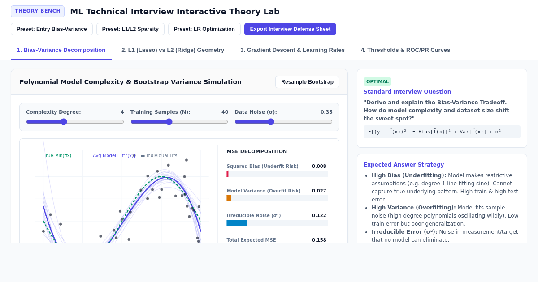
Task: Adjust the Complexity Degree slider
Action: click(x=75, y=122)
